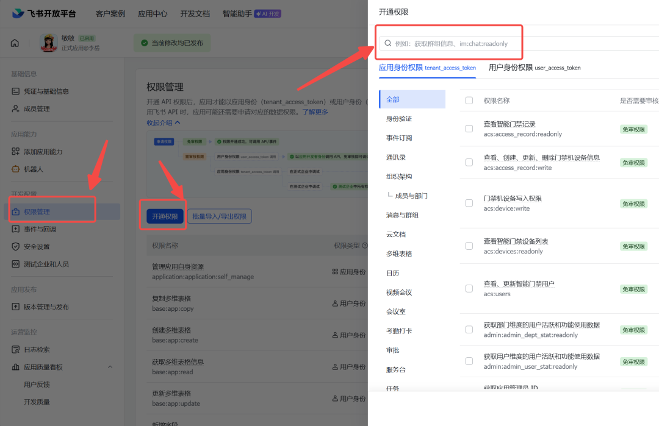Viewport: 659px width, 426px height.
Task: Open 成员管理 in the sidebar
Action: (37, 108)
